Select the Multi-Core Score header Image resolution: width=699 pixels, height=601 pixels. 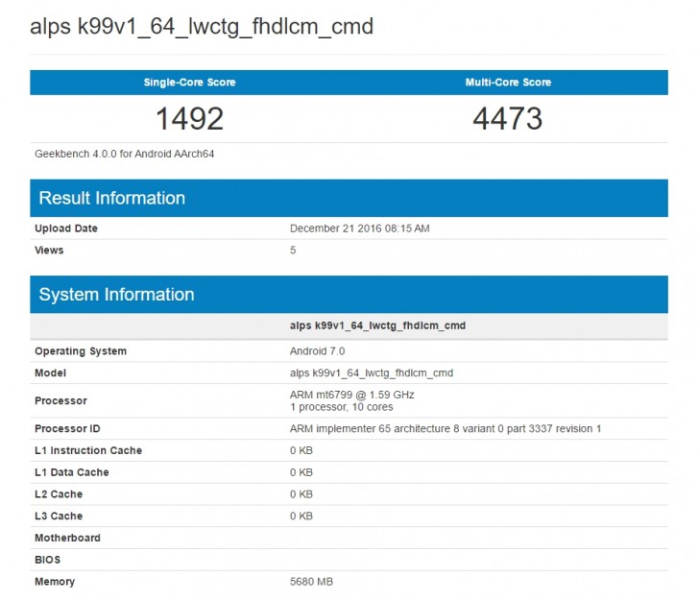508,83
